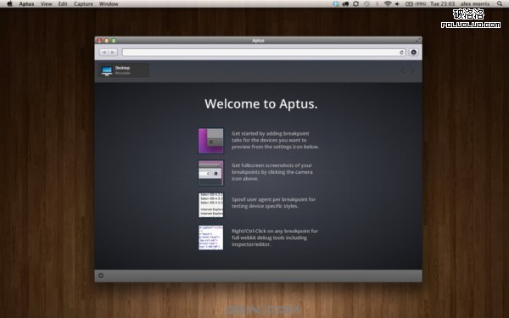Click the user agent list thumbnail
509x318 pixels.
pos(211,205)
